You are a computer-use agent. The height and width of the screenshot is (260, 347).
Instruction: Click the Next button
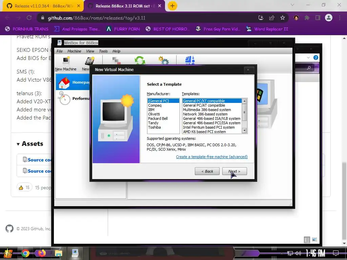[x=234, y=171]
